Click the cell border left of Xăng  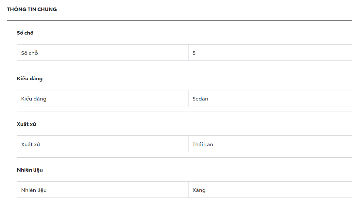pos(188,190)
